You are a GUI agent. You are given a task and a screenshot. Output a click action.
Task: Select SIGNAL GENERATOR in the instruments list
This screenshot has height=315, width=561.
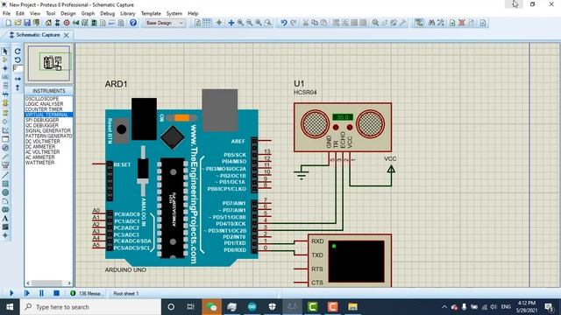click(48, 130)
